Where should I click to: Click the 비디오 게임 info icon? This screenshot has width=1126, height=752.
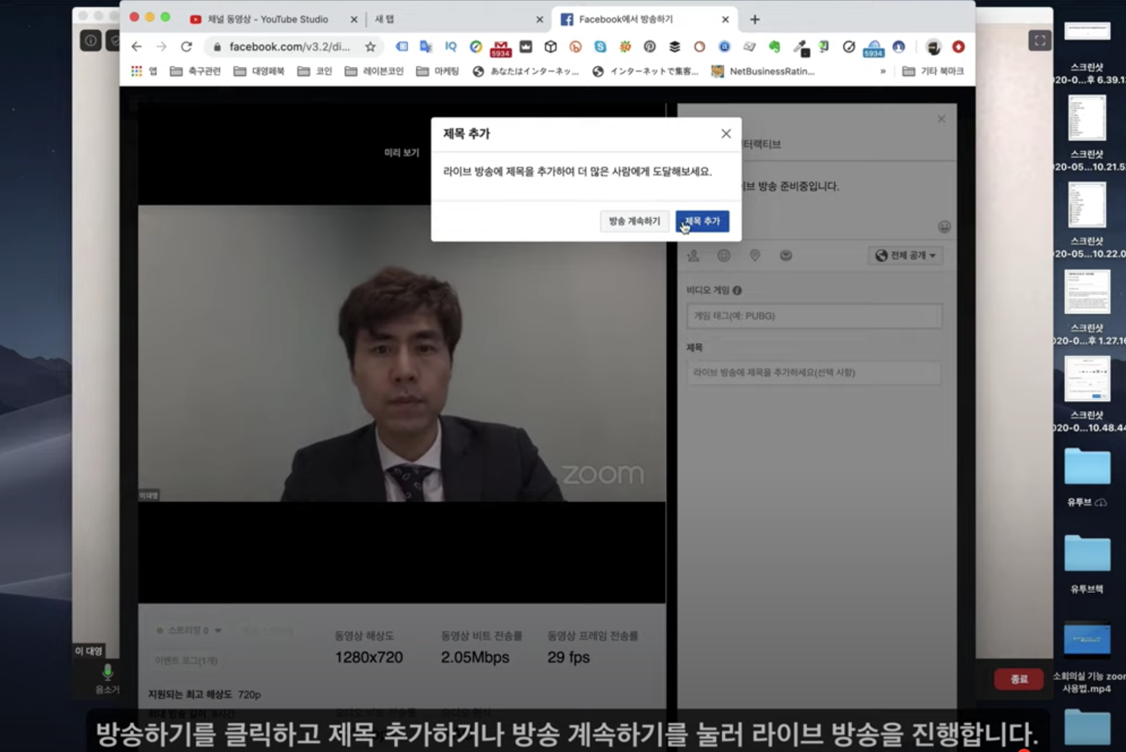pyautogui.click(x=737, y=290)
